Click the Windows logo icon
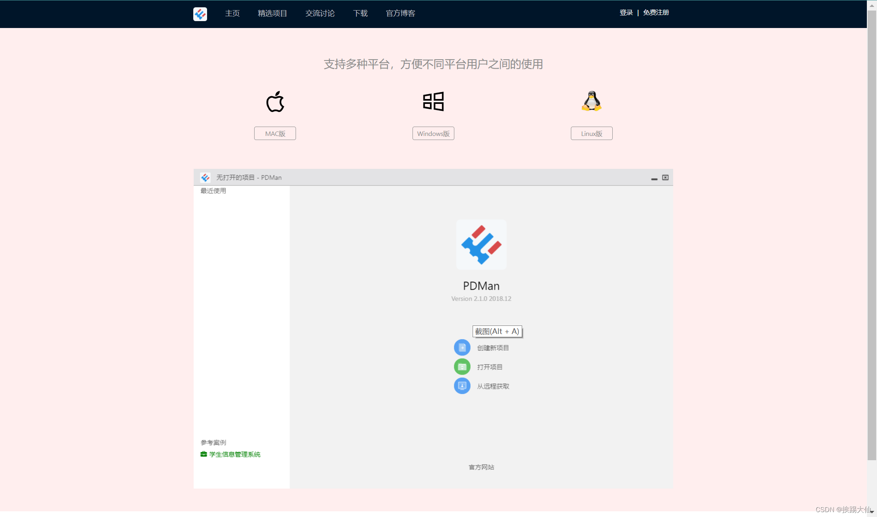Image resolution: width=877 pixels, height=517 pixels. pyautogui.click(x=433, y=101)
